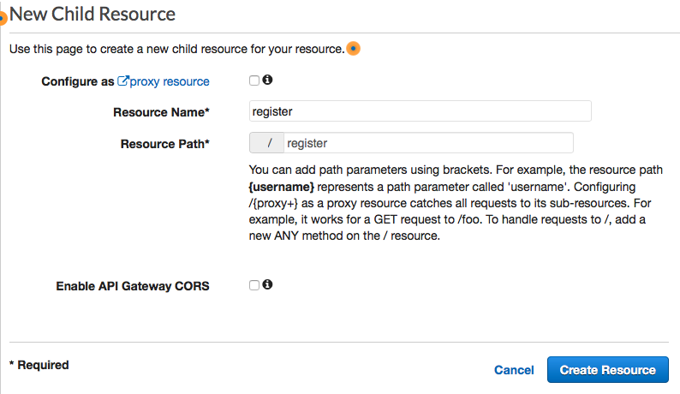Open the info icon beside the CORS checkbox
This screenshot has width=680, height=394.
click(267, 284)
